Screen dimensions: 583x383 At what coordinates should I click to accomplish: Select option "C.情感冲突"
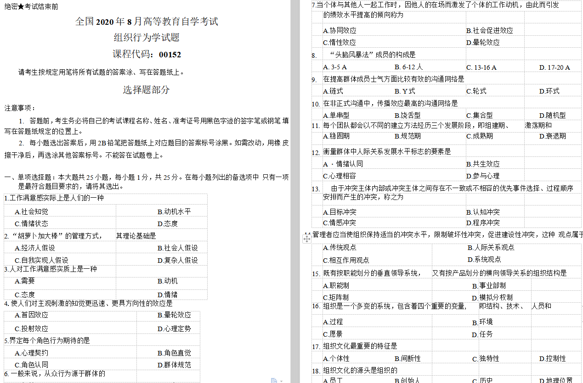click(x=340, y=223)
